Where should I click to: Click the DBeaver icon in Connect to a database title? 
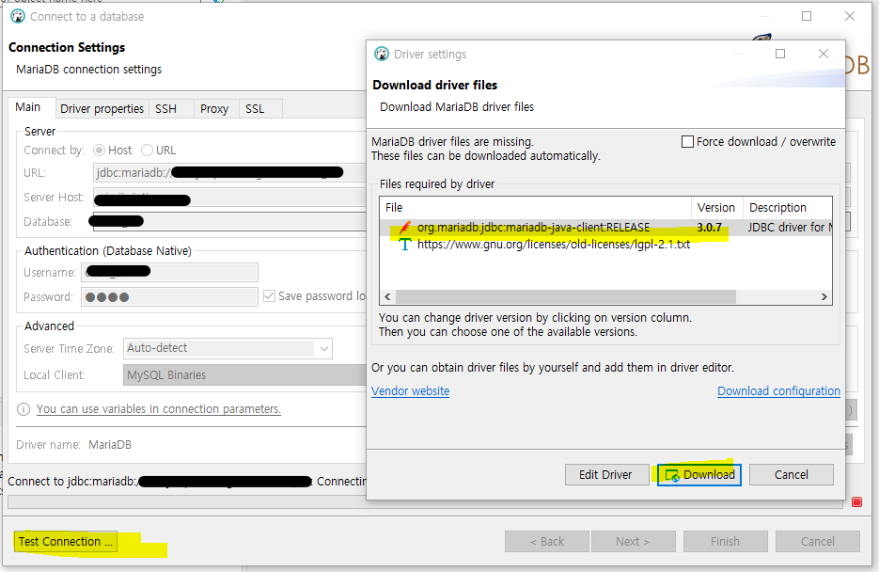tap(18, 16)
